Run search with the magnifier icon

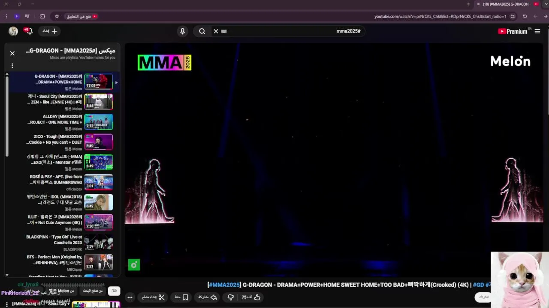click(202, 31)
